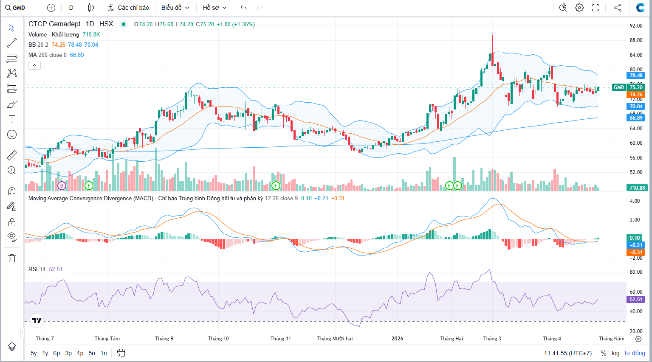
Task: Toggle magnet mode on
Action: (x=12, y=191)
